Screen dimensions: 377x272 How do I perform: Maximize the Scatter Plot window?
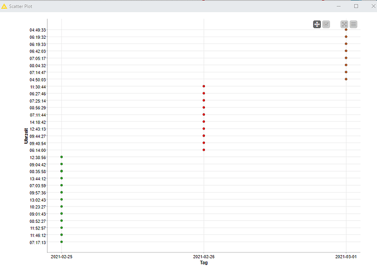(x=356, y=6)
